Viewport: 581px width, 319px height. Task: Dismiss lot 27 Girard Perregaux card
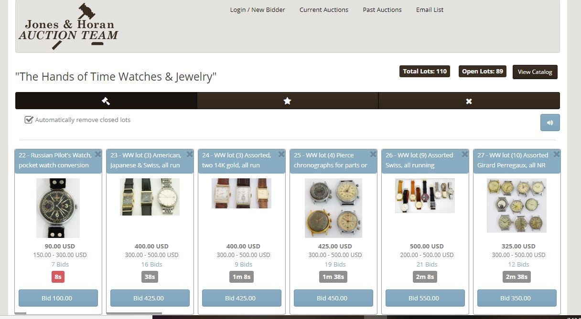(x=557, y=154)
